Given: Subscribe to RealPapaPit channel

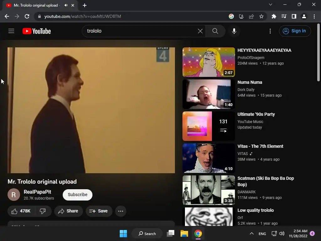Looking at the screenshot, I should (x=78, y=195).
